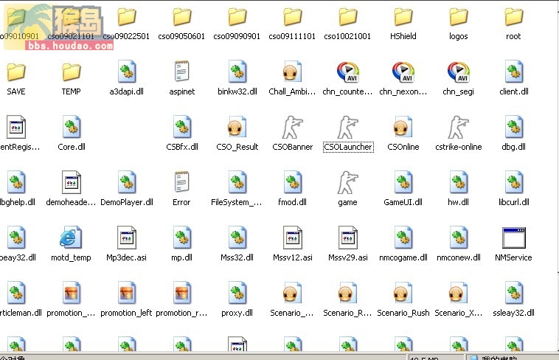Open the root folder
559x360 pixels.
(x=513, y=17)
